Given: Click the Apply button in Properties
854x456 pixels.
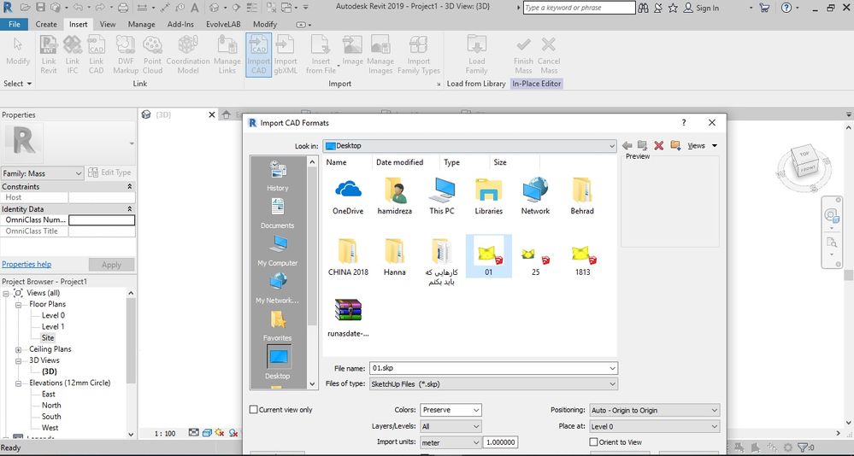Looking at the screenshot, I should pos(111,265).
